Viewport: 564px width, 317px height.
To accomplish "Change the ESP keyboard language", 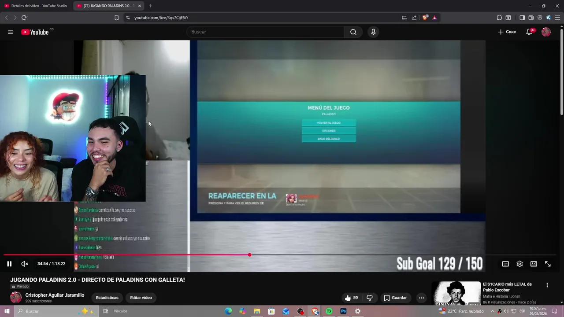I will tap(522, 311).
